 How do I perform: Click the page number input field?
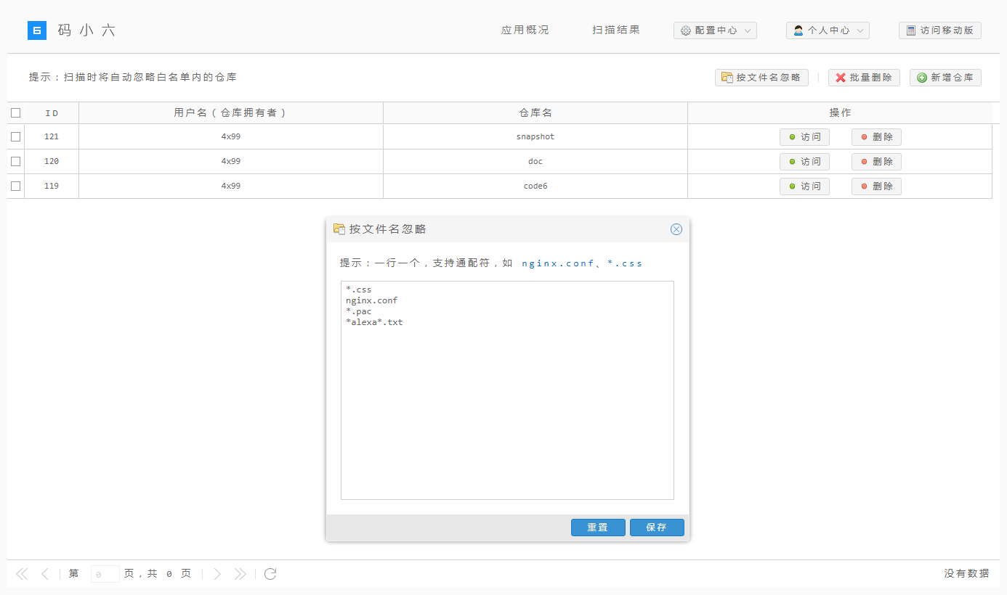click(x=105, y=574)
